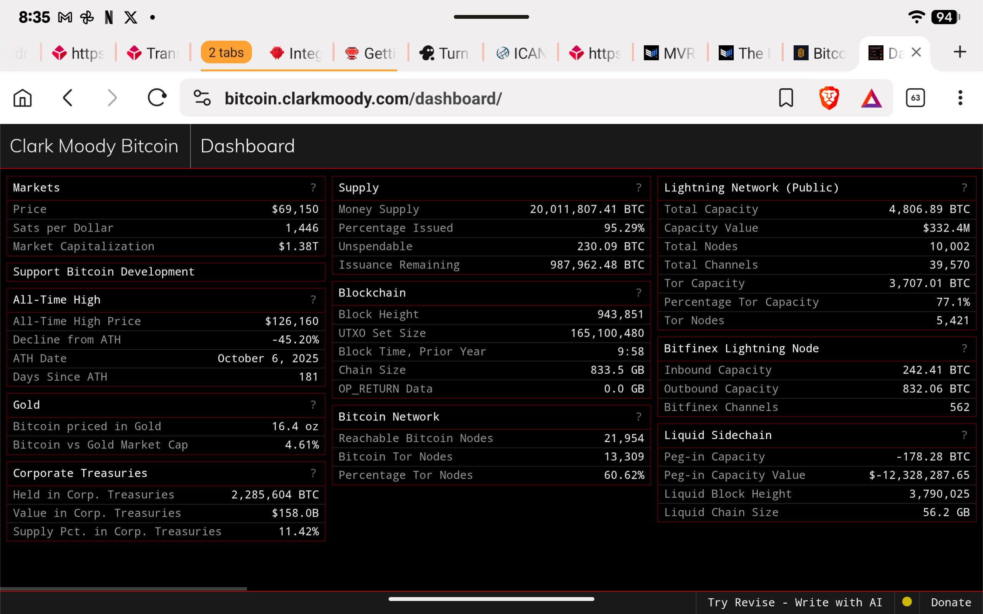Expand the 2 tabs group
This screenshot has height=614, width=983.
click(x=226, y=52)
